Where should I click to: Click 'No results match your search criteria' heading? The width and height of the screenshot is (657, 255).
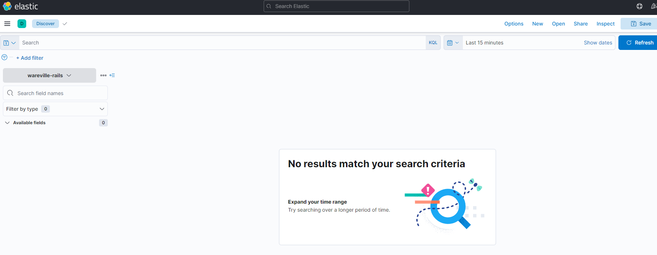377,164
